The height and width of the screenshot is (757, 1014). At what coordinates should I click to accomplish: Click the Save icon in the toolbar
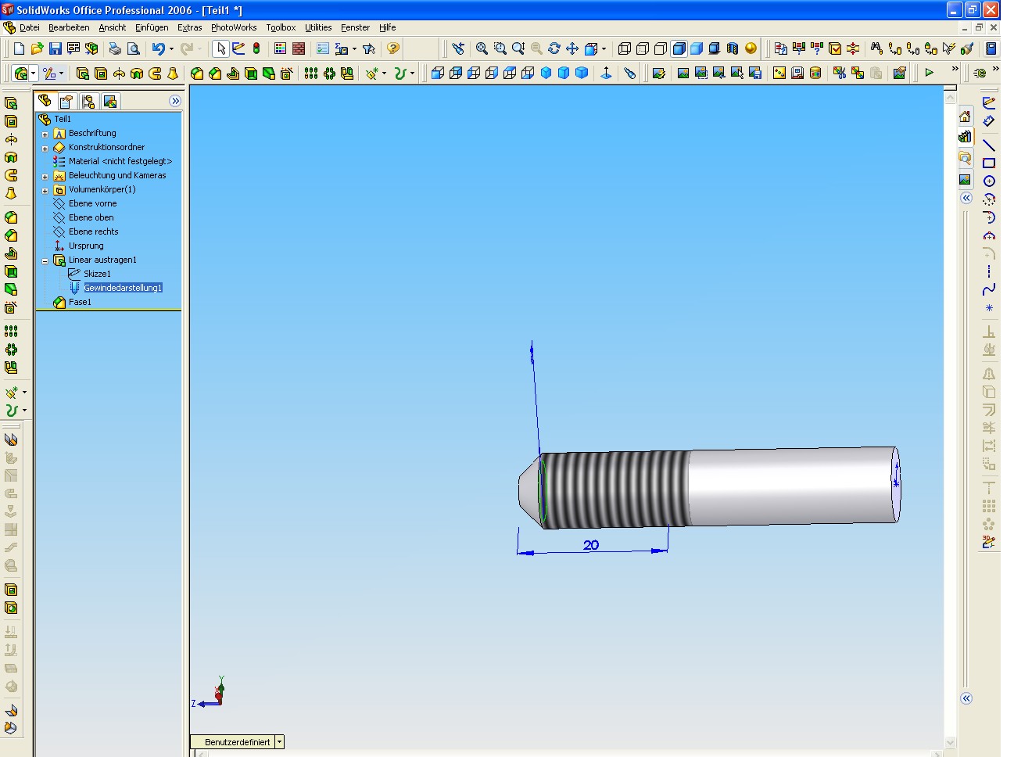55,48
